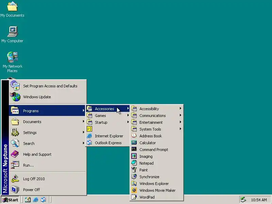Expand the System Tools submenu arrow
Viewport: 272px width, 204px height.
181,129
